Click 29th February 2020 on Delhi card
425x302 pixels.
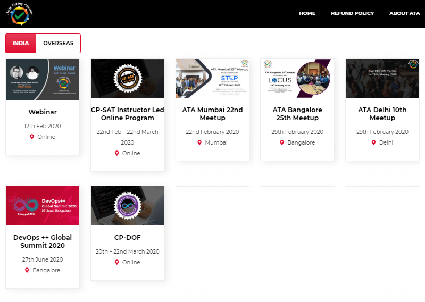pyautogui.click(x=382, y=132)
